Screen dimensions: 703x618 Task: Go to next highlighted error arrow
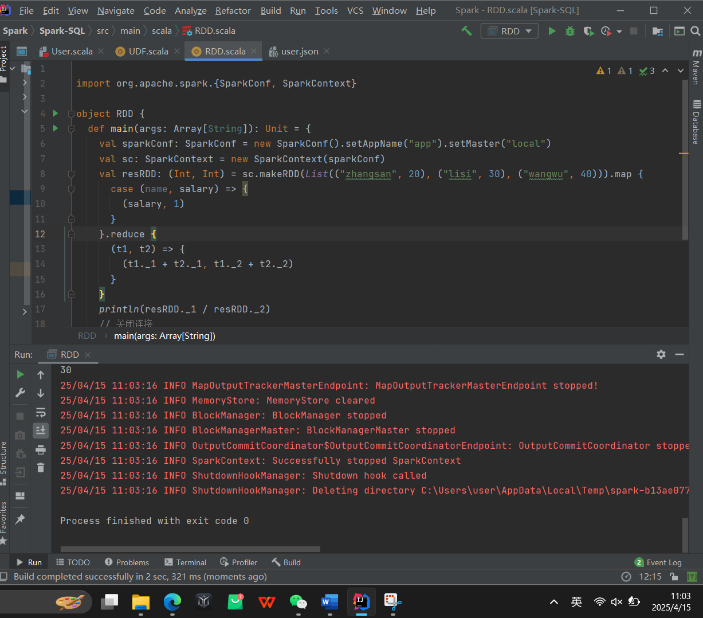pos(681,71)
